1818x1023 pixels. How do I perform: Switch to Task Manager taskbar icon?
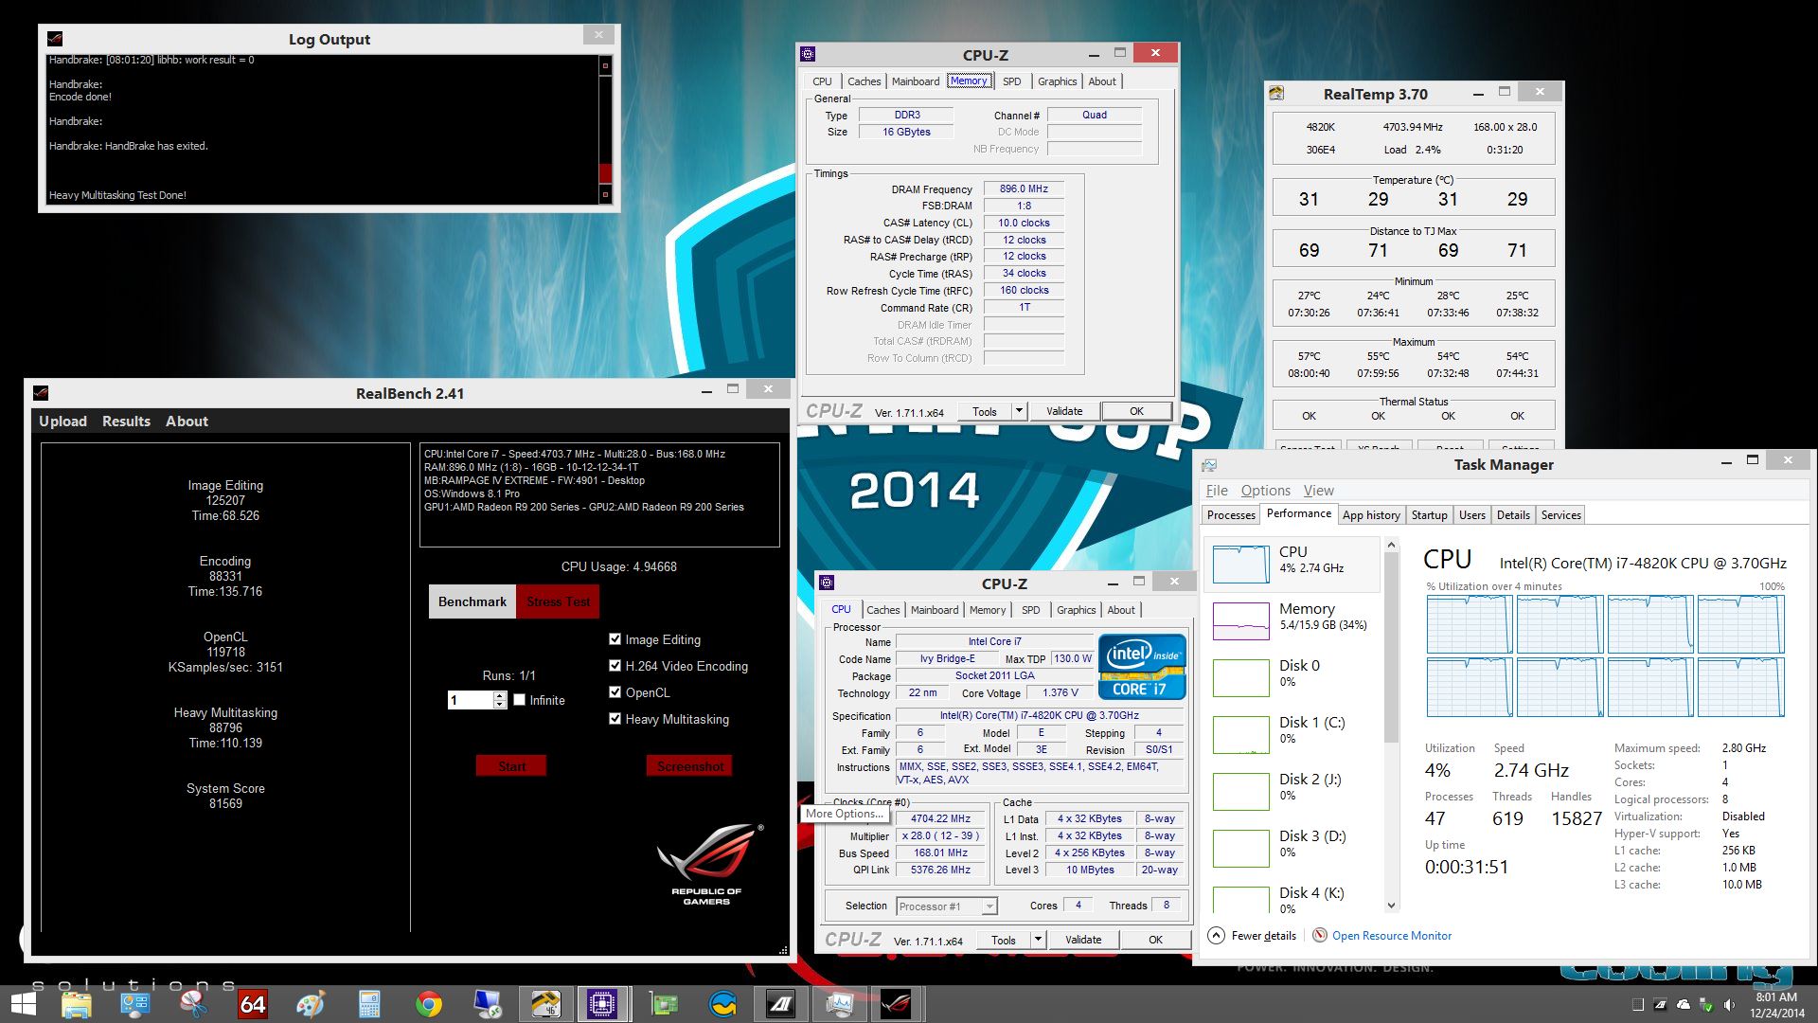(840, 1003)
